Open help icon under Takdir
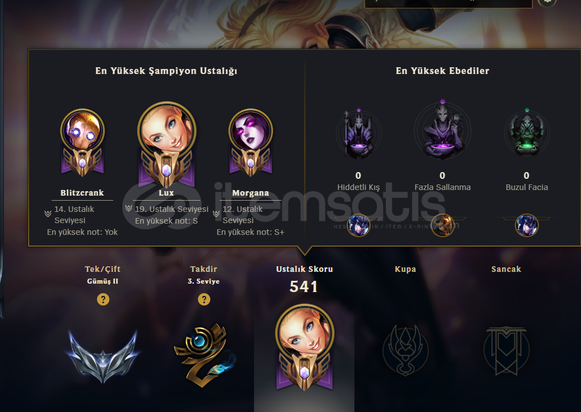Viewport: 581px width, 412px height. click(x=204, y=299)
